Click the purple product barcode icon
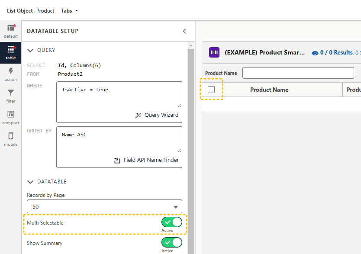The image size is (361, 254). (x=214, y=52)
